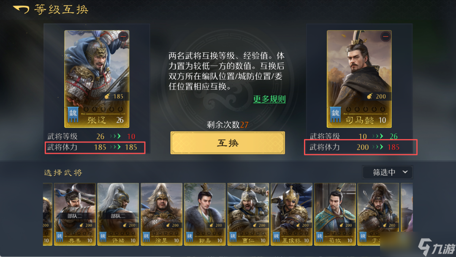Viewport: 456px width, 257px height.
Task: Open the 更多规则 rules link
Action: (x=269, y=99)
